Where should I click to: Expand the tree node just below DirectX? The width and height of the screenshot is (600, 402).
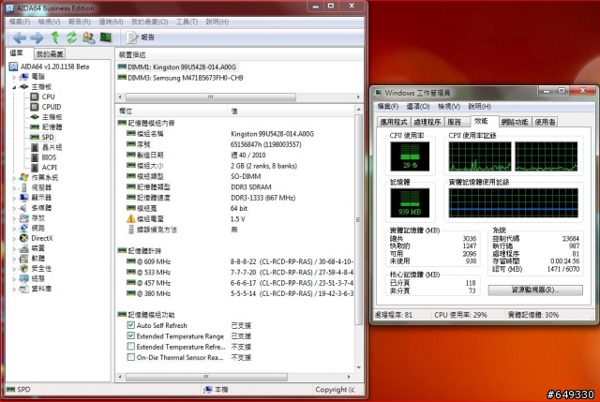pyautogui.click(x=14, y=248)
